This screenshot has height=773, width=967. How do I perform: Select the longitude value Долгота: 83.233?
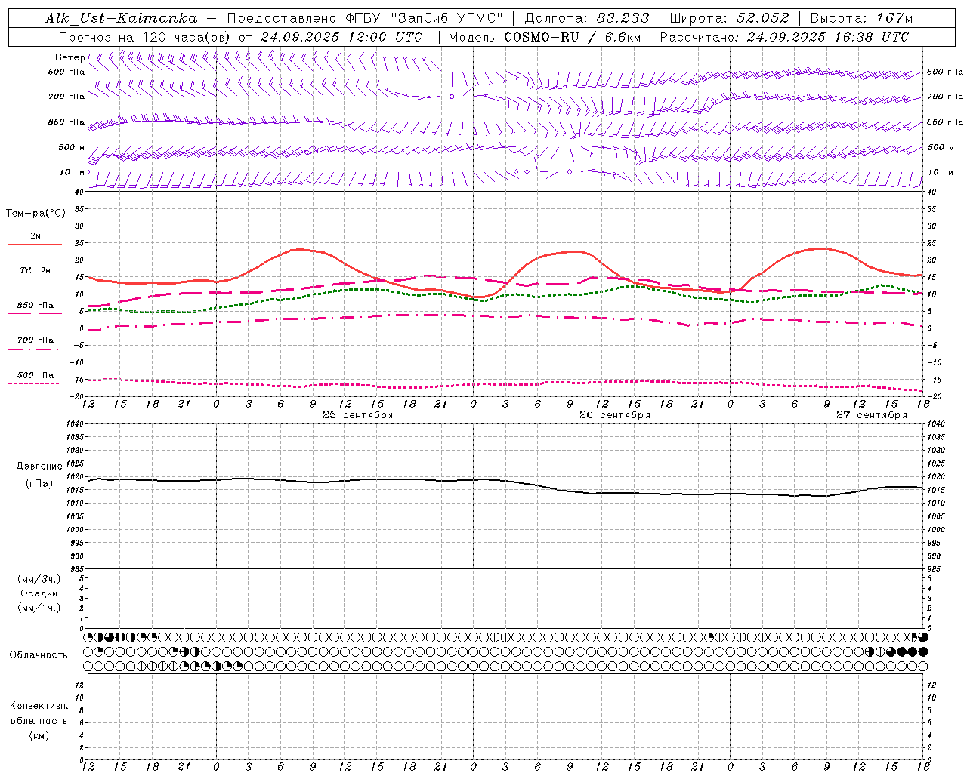(x=586, y=18)
